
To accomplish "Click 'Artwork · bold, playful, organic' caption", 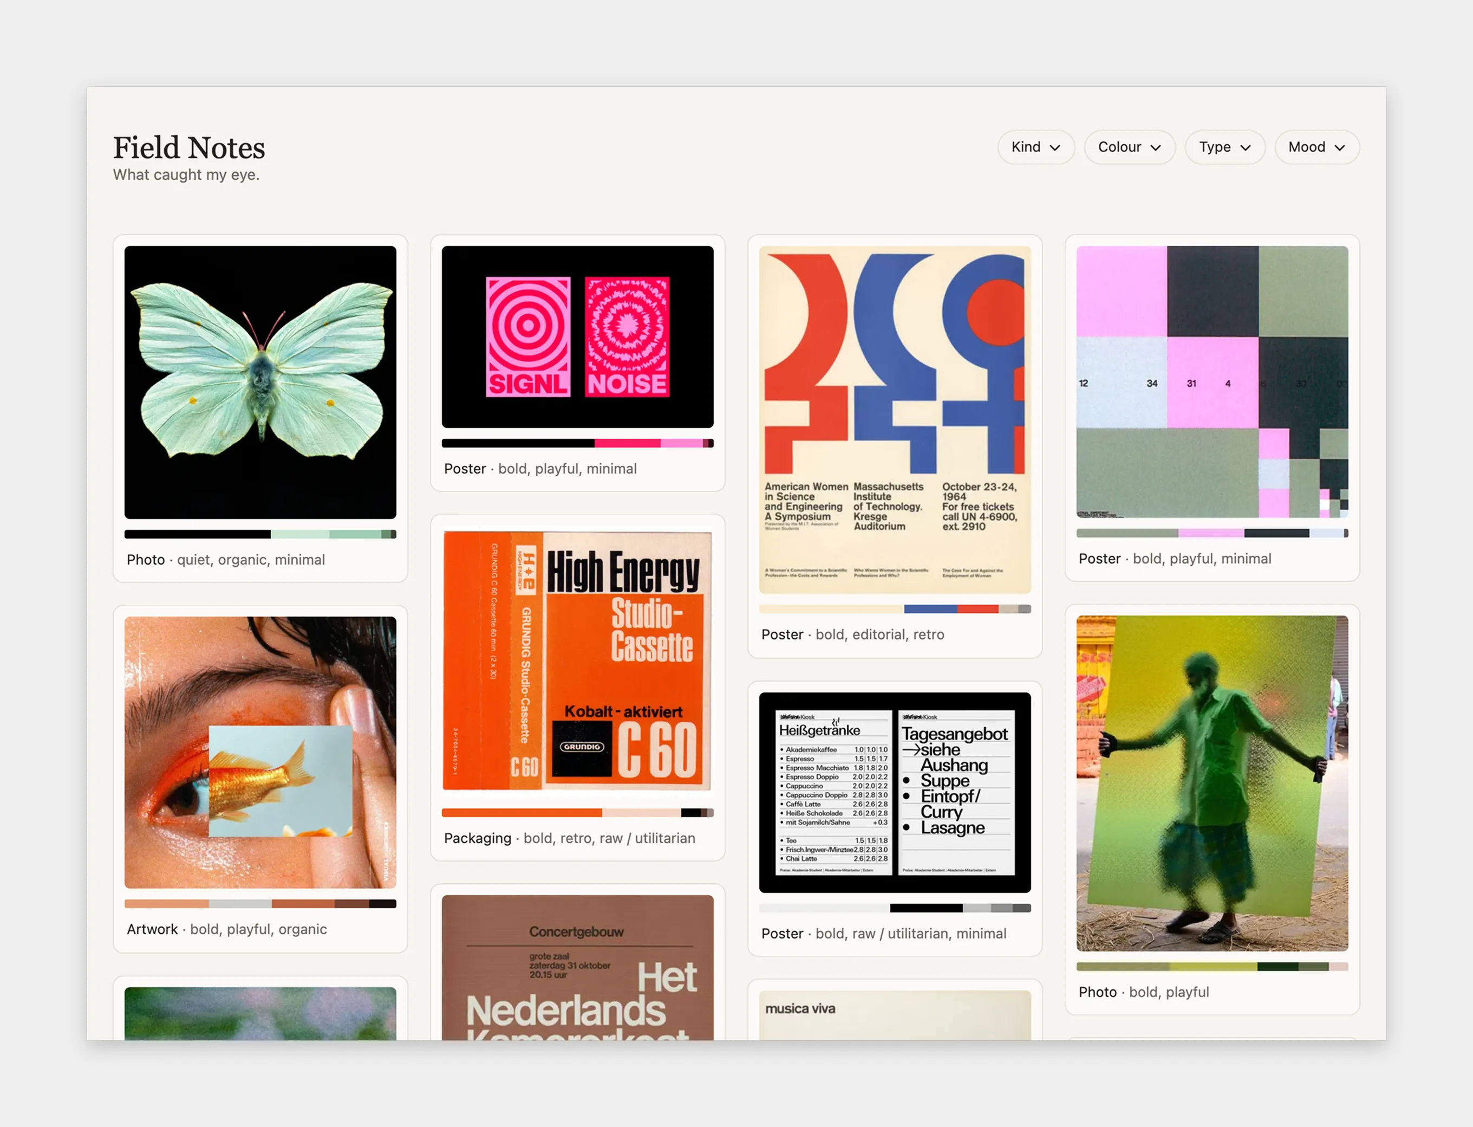I will 226,929.
